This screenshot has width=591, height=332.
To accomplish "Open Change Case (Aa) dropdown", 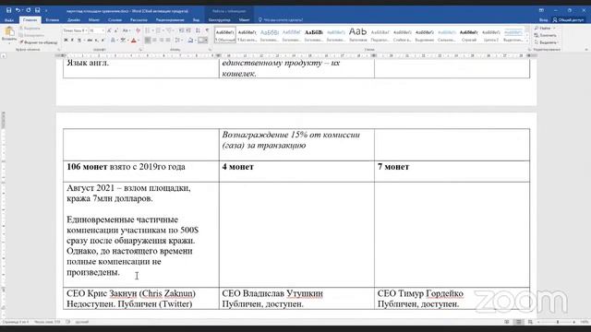I will (127, 30).
